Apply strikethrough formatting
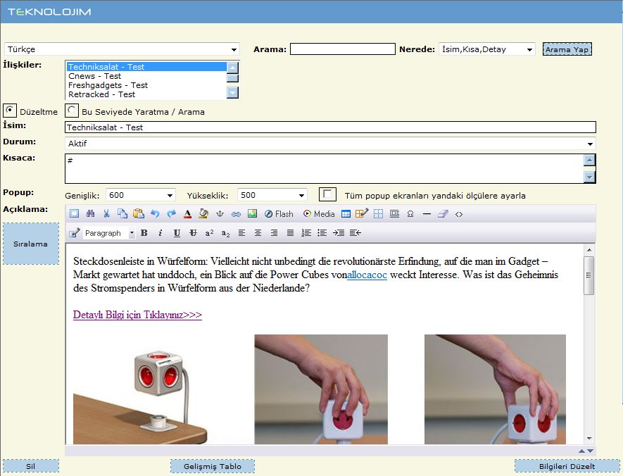This screenshot has height=476, width=623. pyautogui.click(x=193, y=233)
